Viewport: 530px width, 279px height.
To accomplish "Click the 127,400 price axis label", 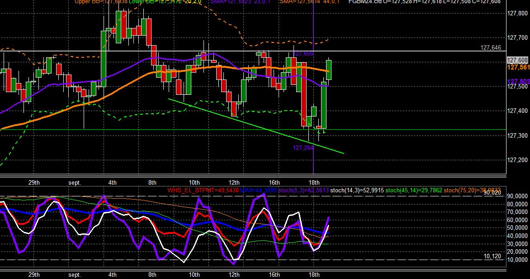I will (x=518, y=111).
